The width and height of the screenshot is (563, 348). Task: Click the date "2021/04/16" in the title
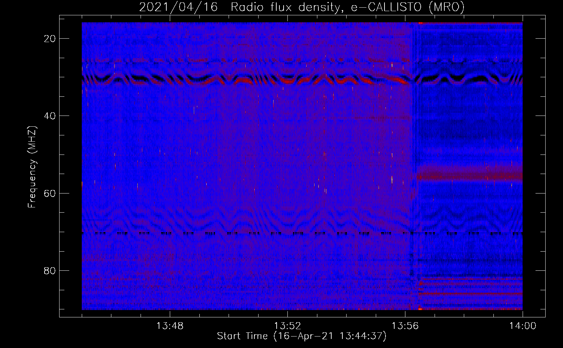pos(179,7)
